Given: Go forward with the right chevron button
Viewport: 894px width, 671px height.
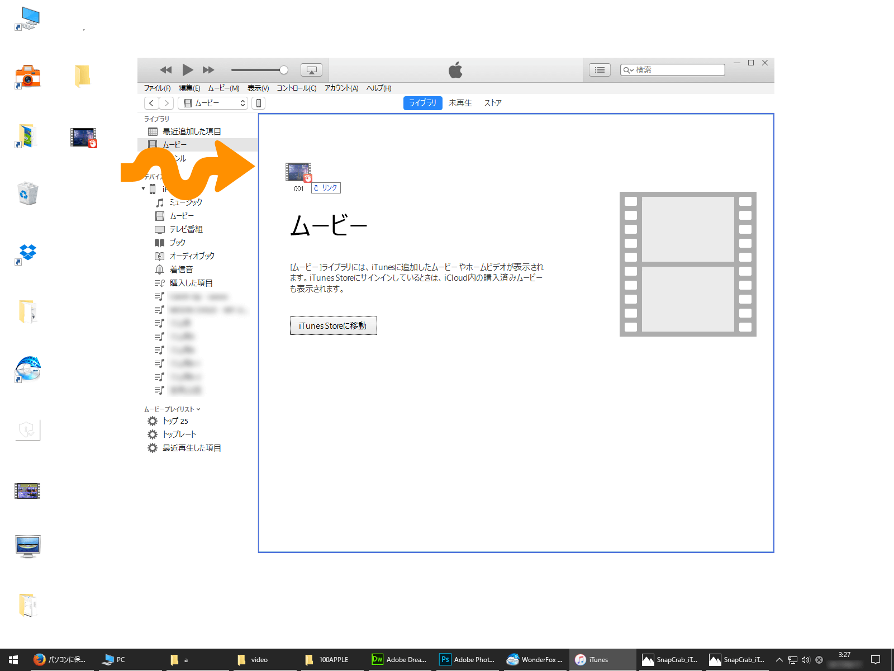Looking at the screenshot, I should 166,103.
